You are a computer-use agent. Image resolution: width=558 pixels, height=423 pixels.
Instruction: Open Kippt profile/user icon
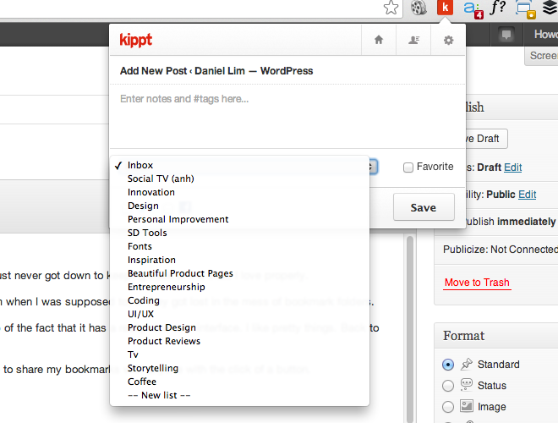click(x=413, y=40)
